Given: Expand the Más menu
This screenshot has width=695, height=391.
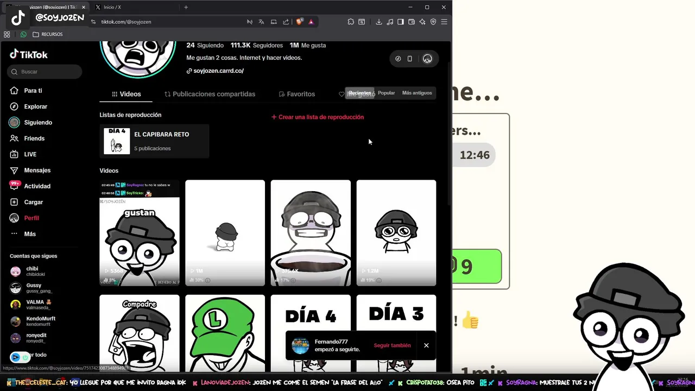Looking at the screenshot, I should tap(30, 234).
